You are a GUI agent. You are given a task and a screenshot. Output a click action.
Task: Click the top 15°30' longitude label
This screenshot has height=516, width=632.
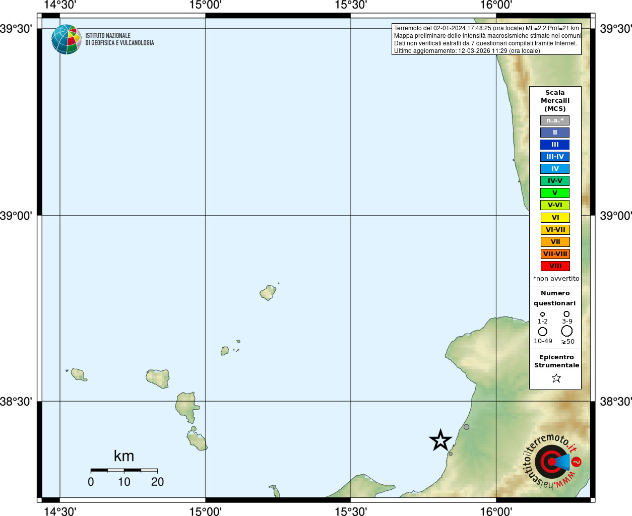pyautogui.click(x=351, y=5)
